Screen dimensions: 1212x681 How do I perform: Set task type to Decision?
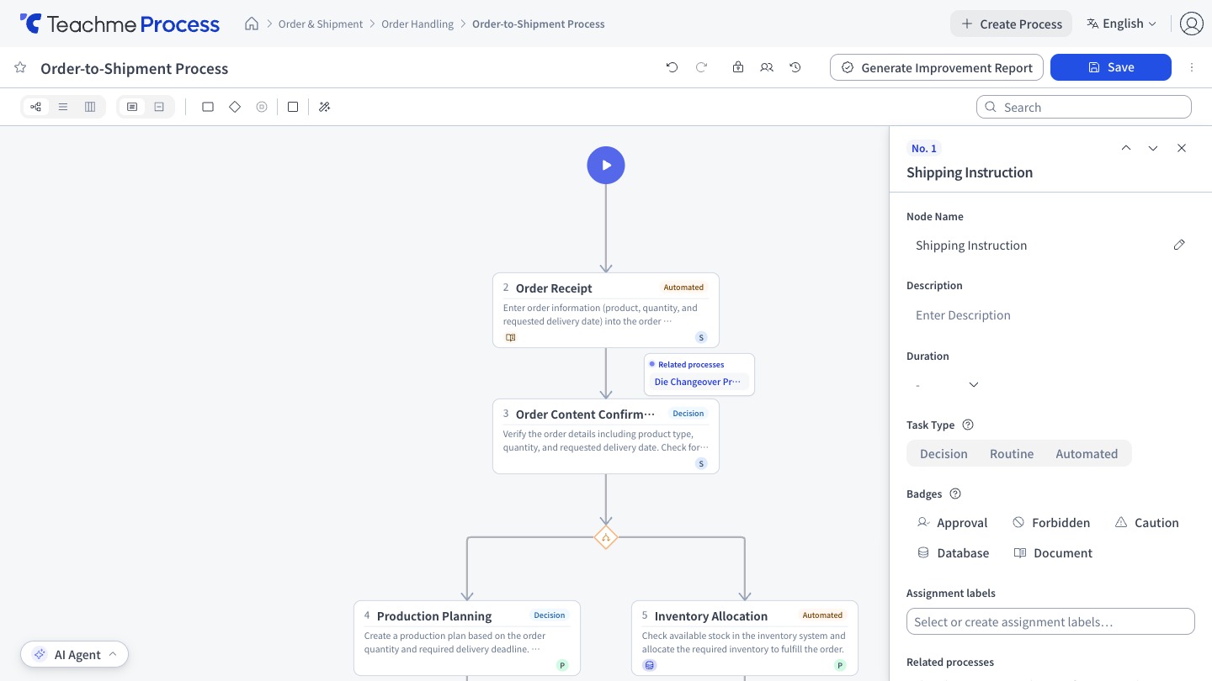click(x=944, y=454)
